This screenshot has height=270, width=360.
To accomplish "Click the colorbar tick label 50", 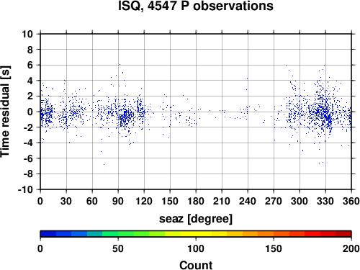I will [x=118, y=248].
